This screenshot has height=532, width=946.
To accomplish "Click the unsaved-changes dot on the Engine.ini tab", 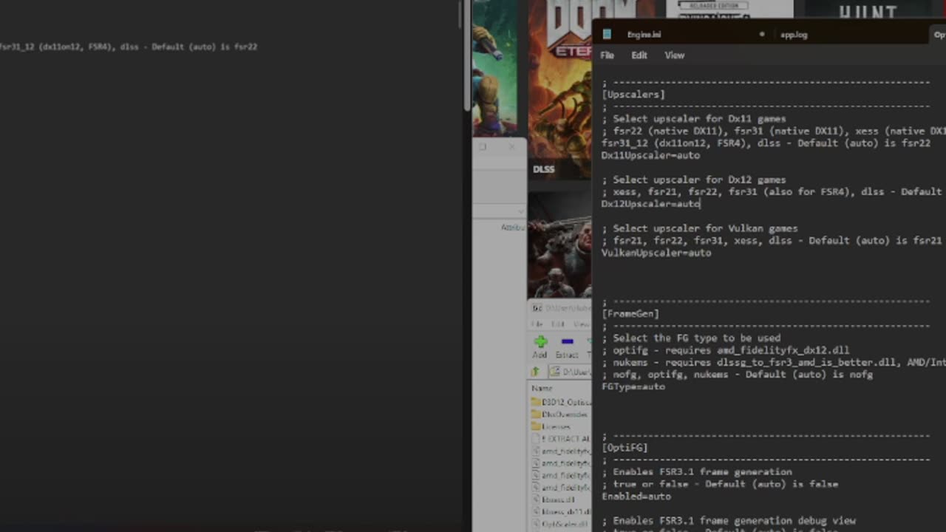I will [761, 34].
